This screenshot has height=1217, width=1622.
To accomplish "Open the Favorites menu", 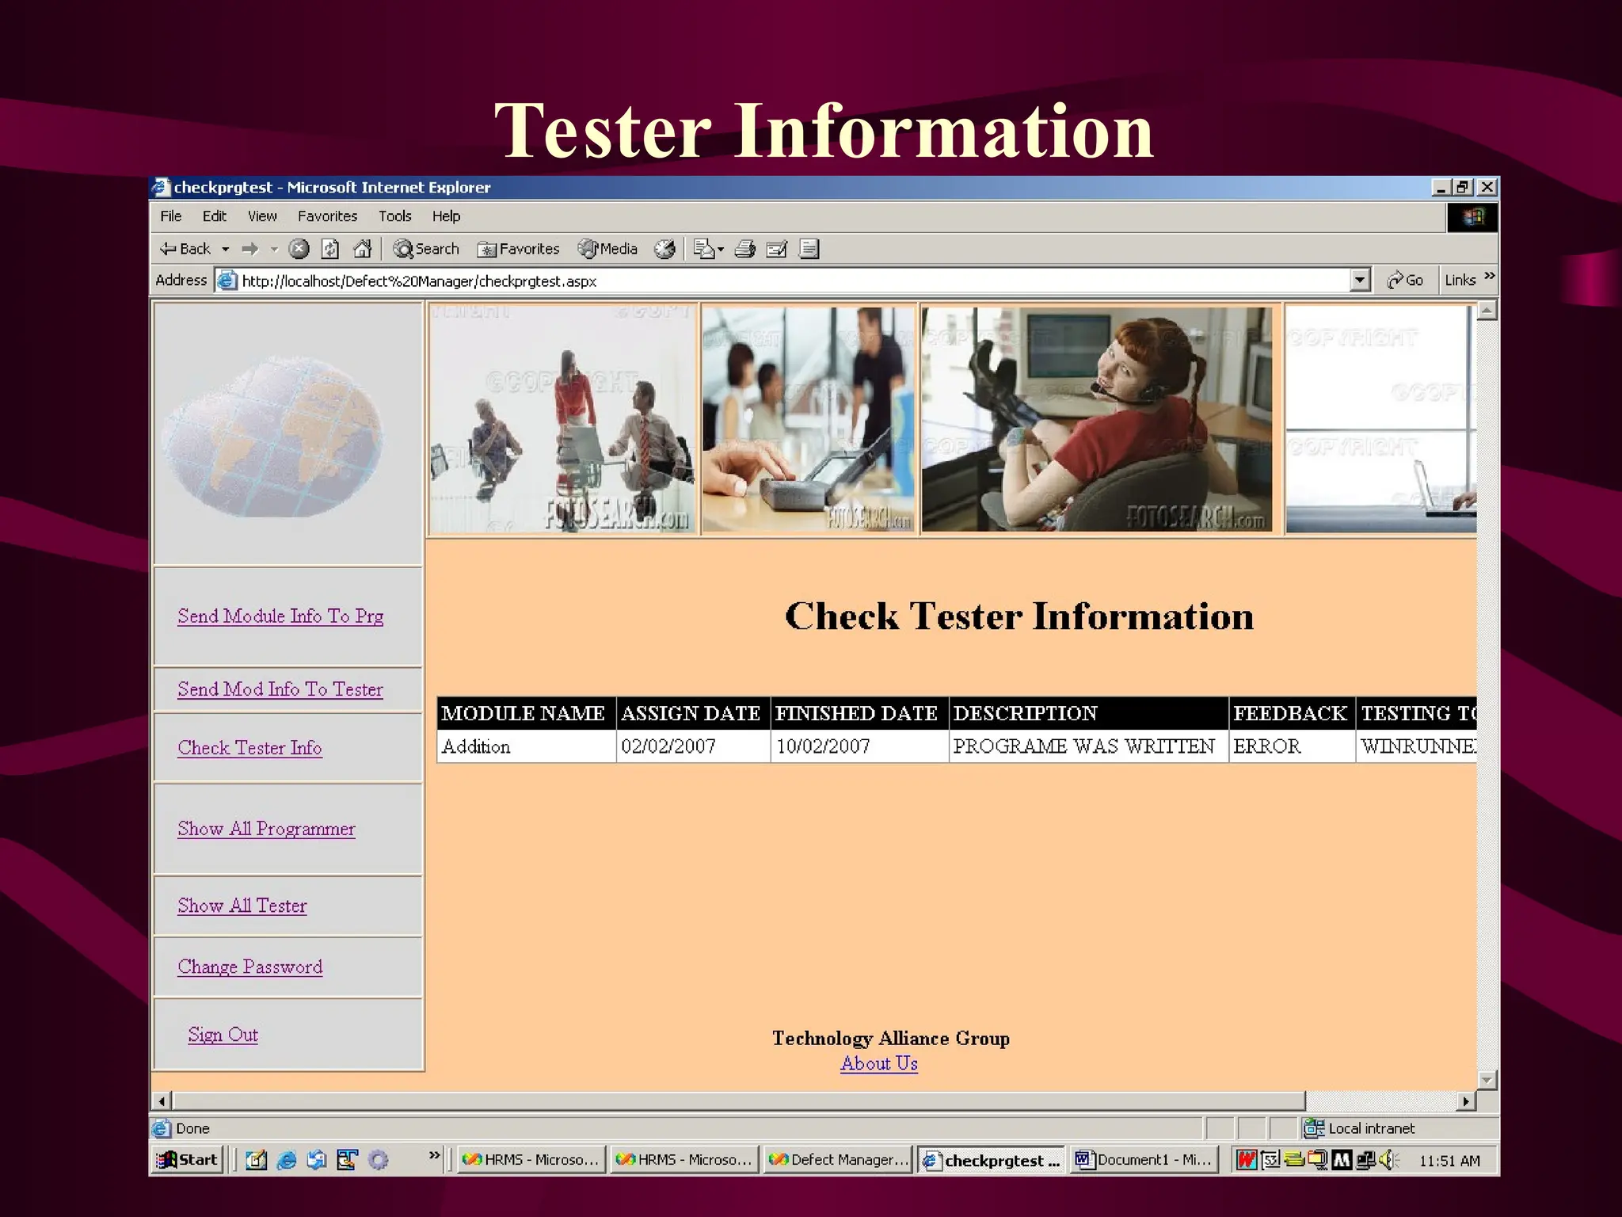I will tap(327, 216).
